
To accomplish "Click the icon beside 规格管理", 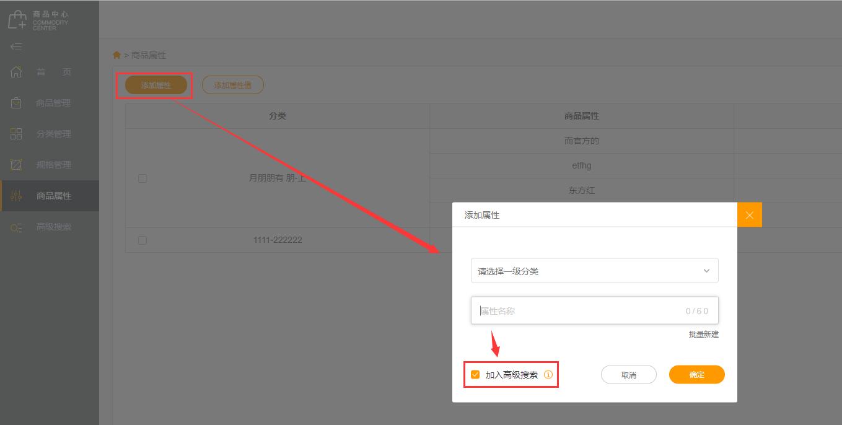I will tap(16, 165).
